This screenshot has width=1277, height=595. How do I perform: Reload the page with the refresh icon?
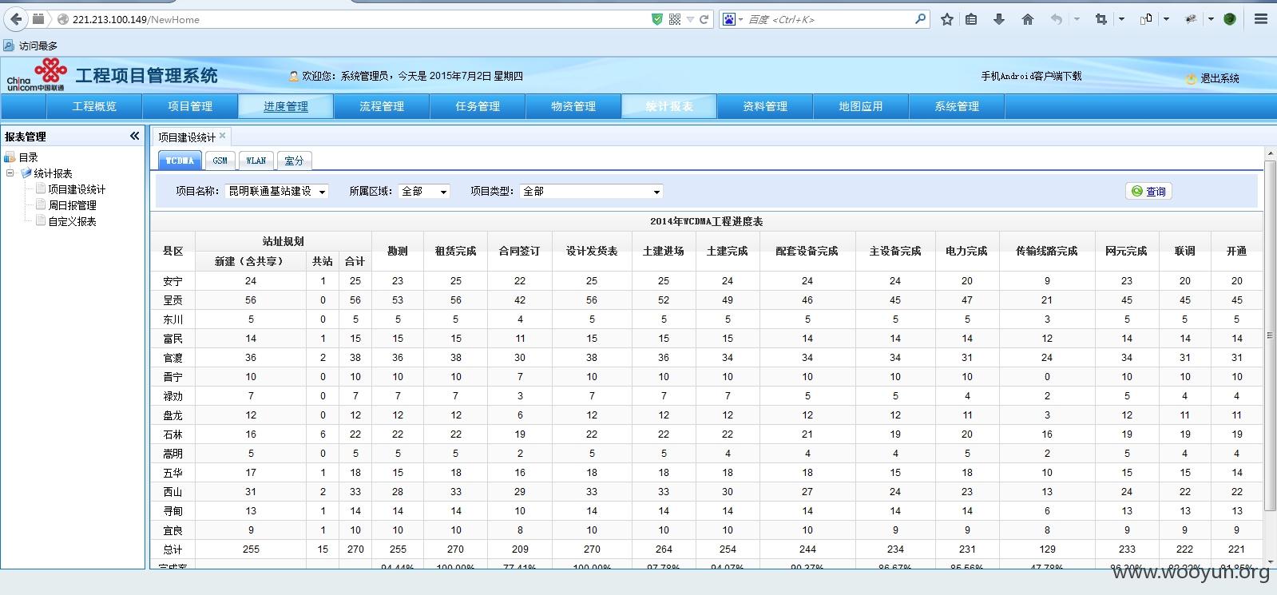coord(704,19)
